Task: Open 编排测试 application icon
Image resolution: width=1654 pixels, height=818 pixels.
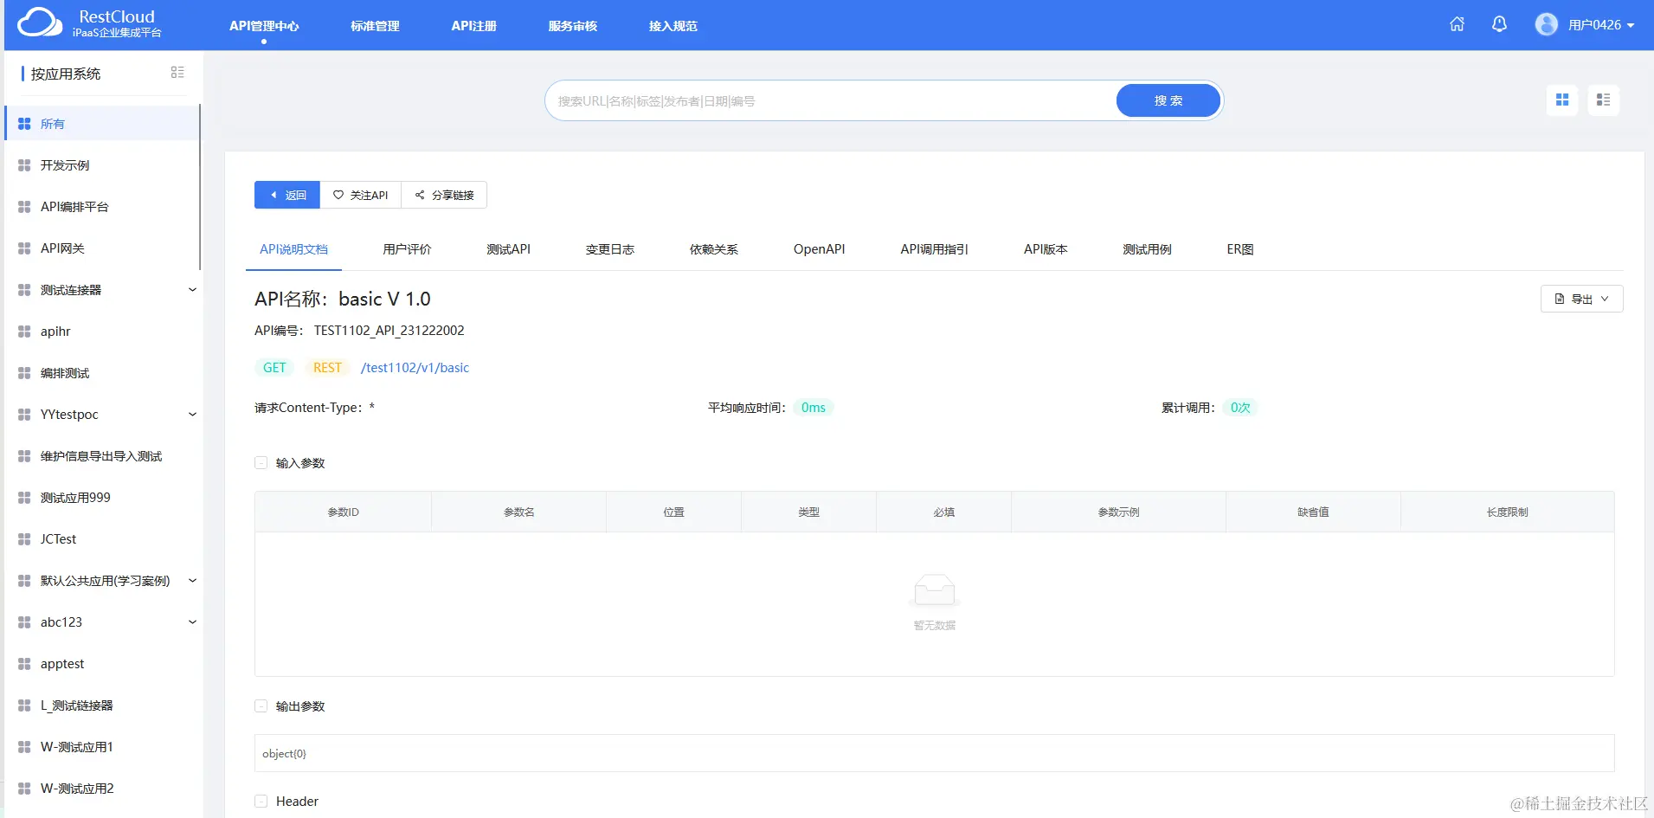Action: 24,373
